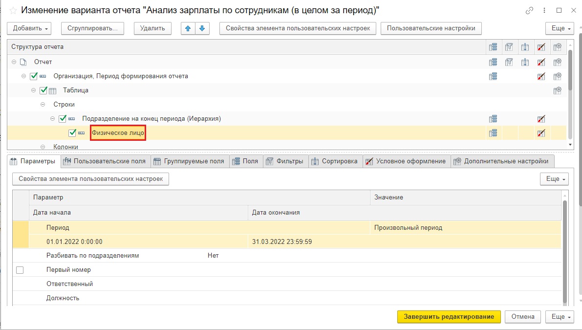Viewport: 582px width, 330px height.
Task: Switch to the Условное оформление tab
Action: 407,161
